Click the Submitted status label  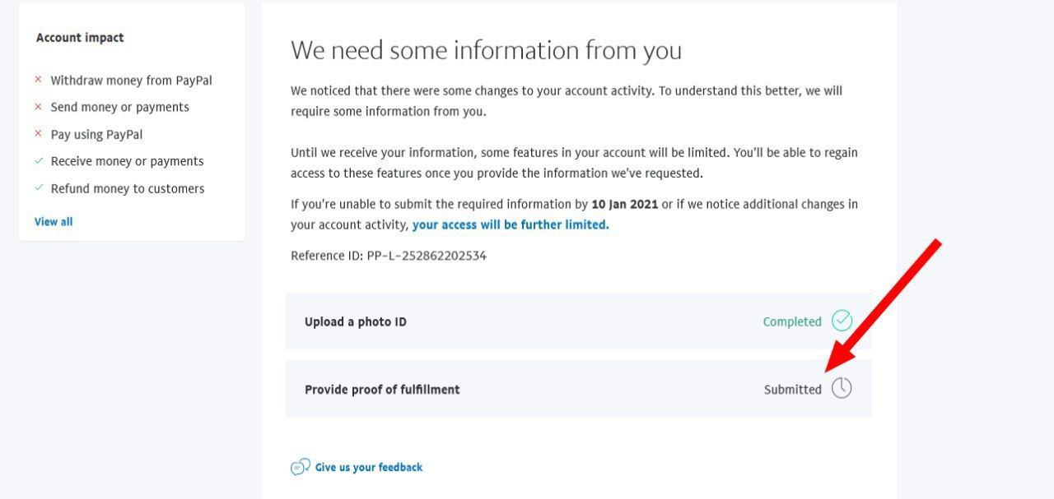tap(793, 389)
